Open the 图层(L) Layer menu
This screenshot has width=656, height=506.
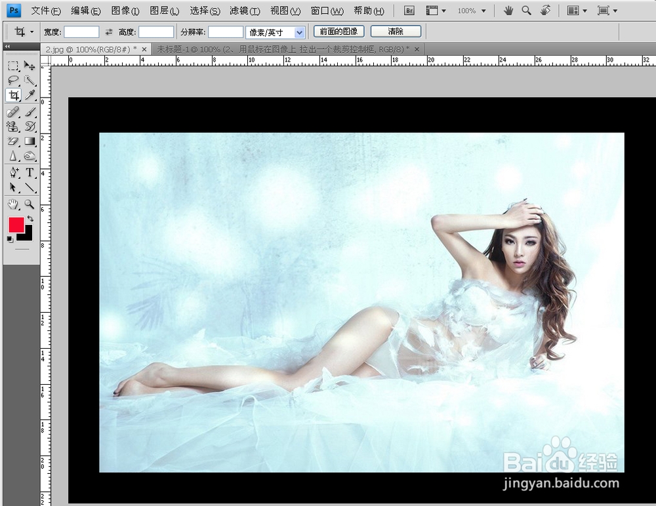tap(165, 11)
